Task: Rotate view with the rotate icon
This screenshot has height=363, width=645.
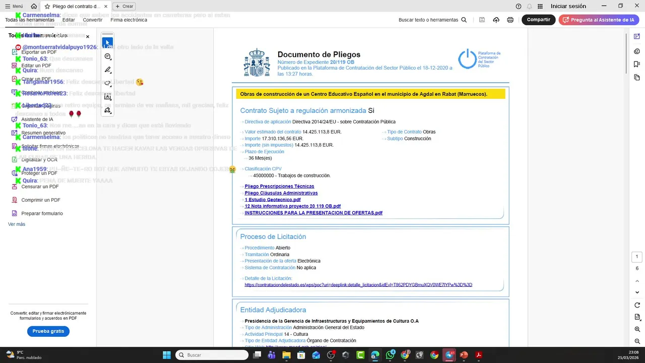Action: click(x=637, y=305)
